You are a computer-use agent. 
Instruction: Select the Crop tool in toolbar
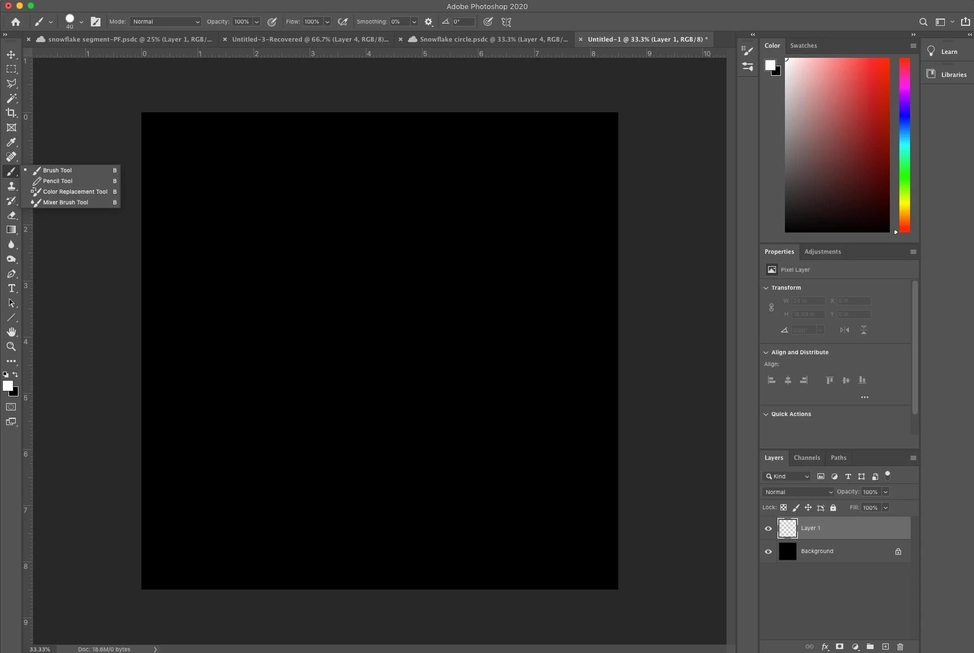tap(11, 113)
